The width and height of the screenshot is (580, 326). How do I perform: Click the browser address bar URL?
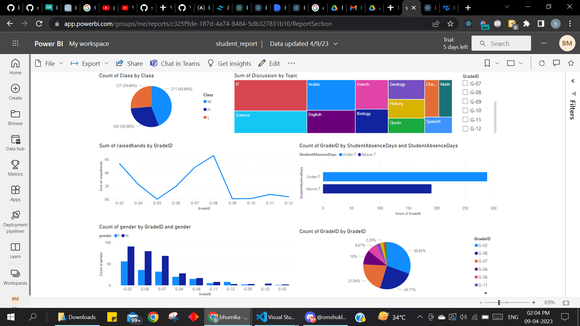tap(198, 24)
